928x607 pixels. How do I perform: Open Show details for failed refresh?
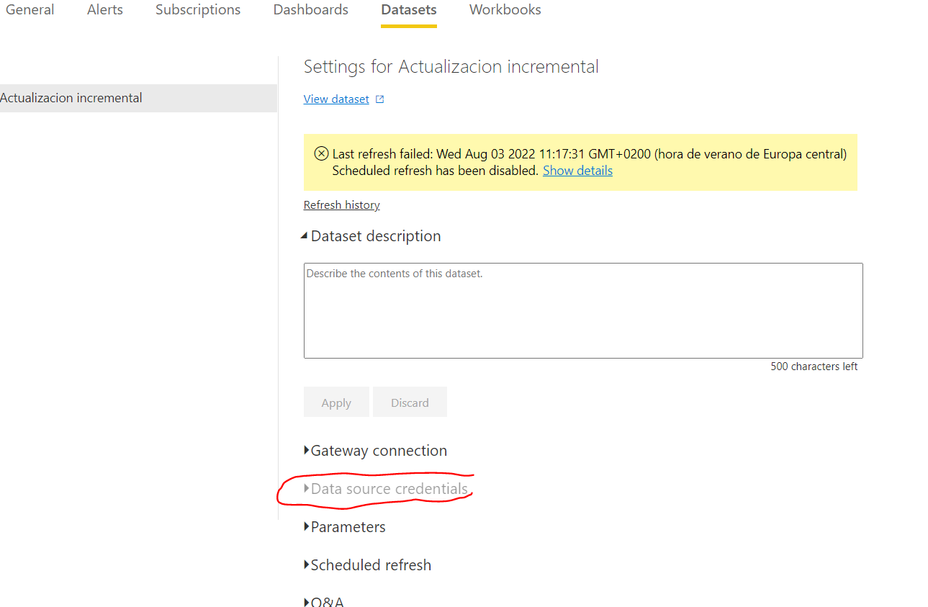pos(577,171)
